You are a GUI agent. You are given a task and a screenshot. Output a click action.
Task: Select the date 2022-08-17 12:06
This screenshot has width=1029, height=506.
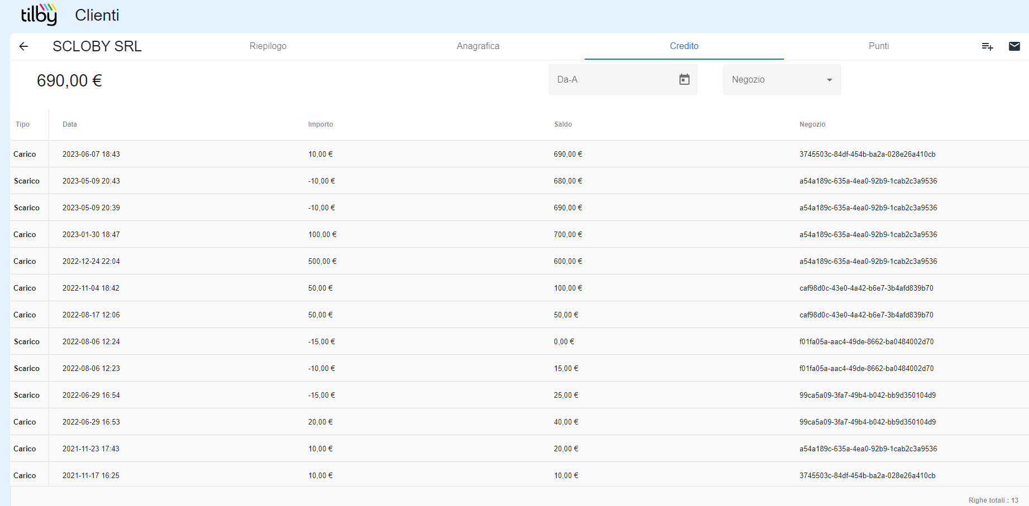tap(91, 315)
